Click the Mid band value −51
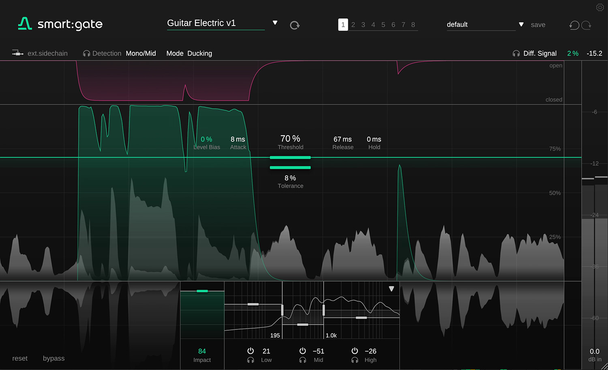The image size is (608, 370). click(x=319, y=351)
